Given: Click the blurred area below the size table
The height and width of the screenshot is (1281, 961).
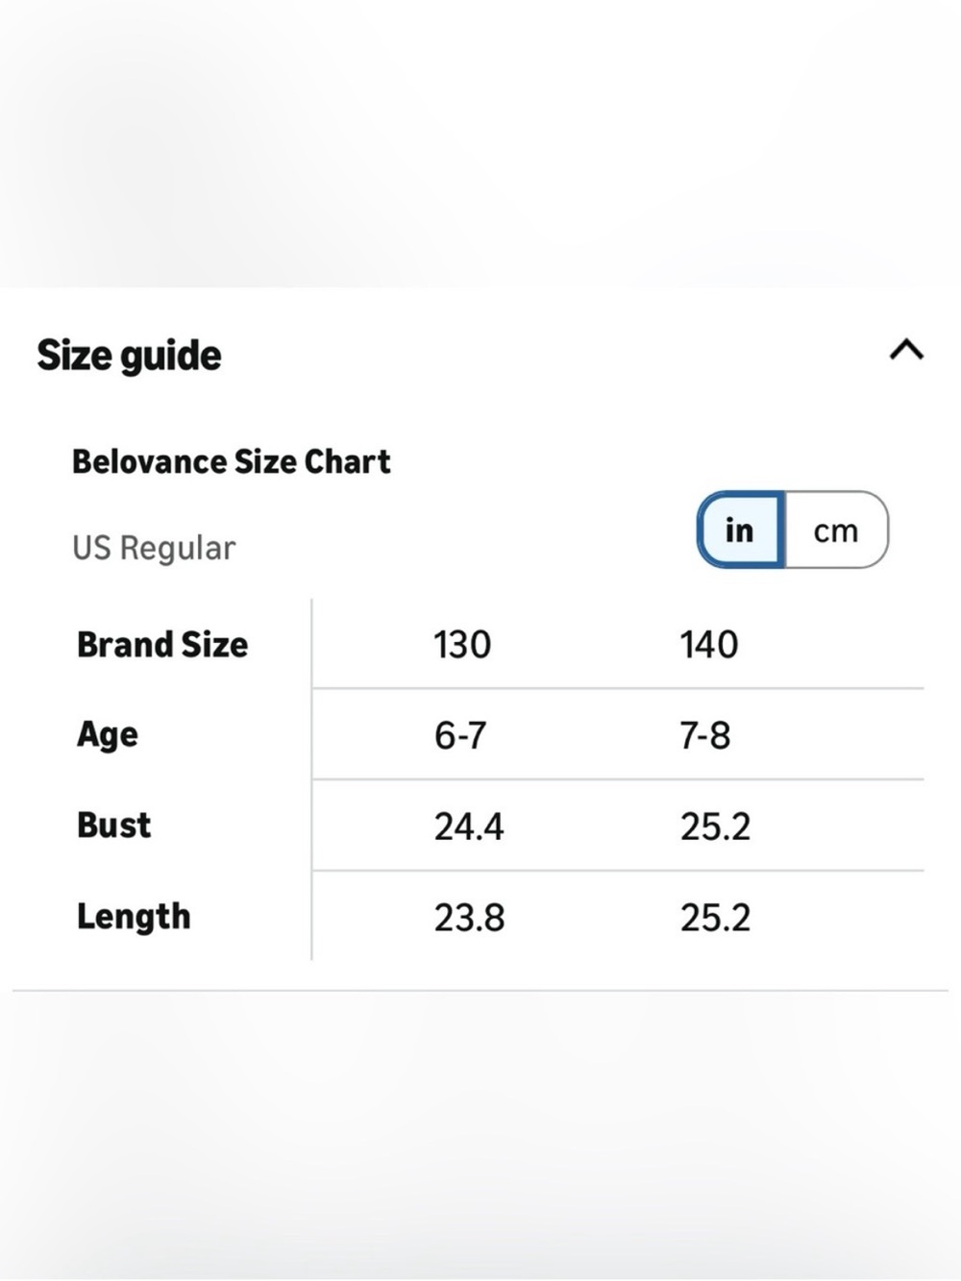Looking at the screenshot, I should pyautogui.click(x=480, y=1136).
